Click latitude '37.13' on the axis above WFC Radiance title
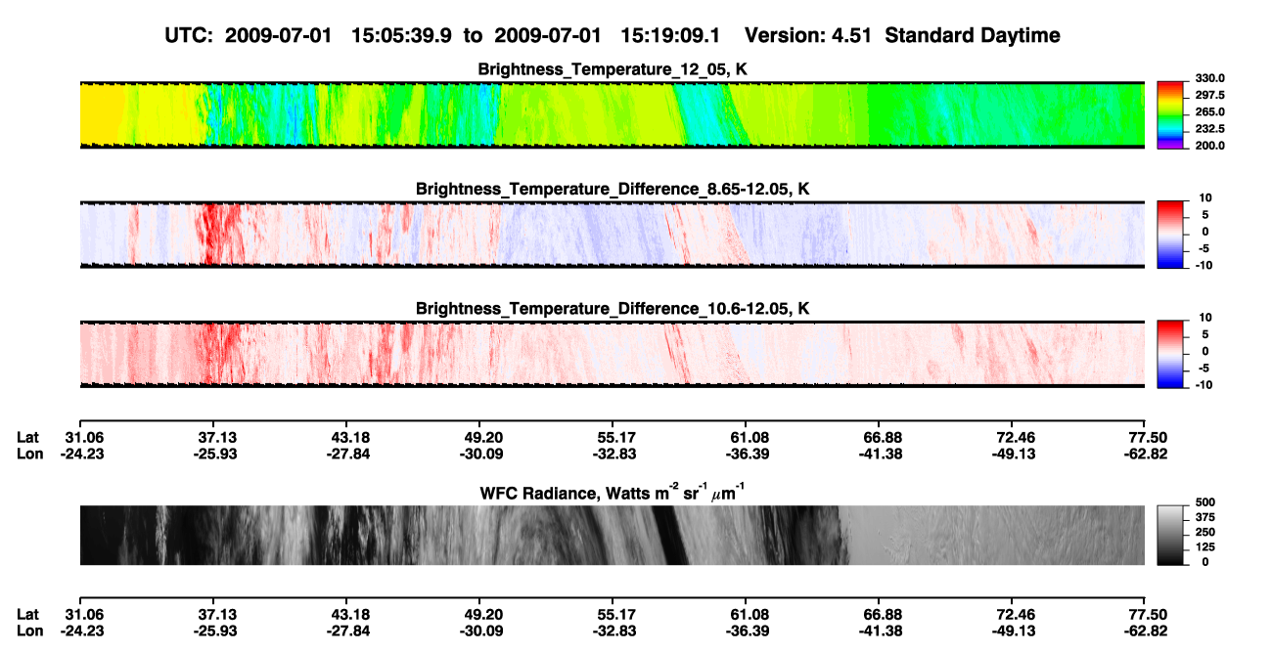 (212, 438)
